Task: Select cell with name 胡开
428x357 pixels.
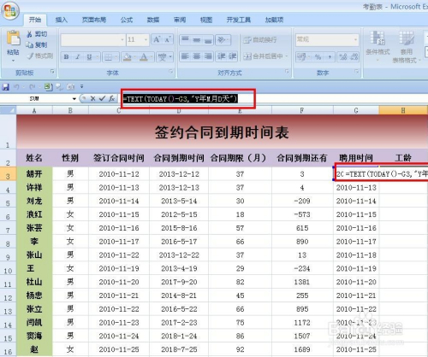Action: tap(34, 173)
